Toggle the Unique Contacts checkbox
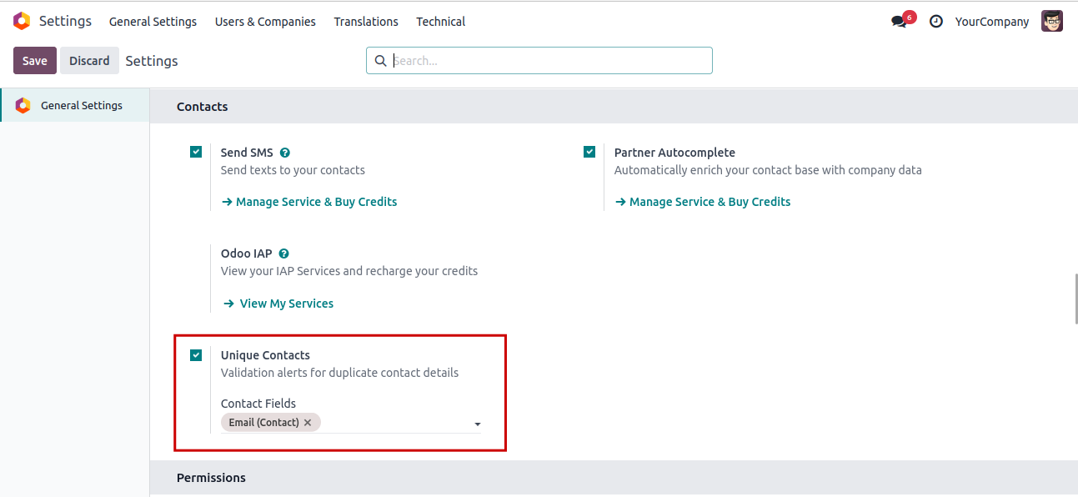The height and width of the screenshot is (497, 1078). [x=196, y=355]
